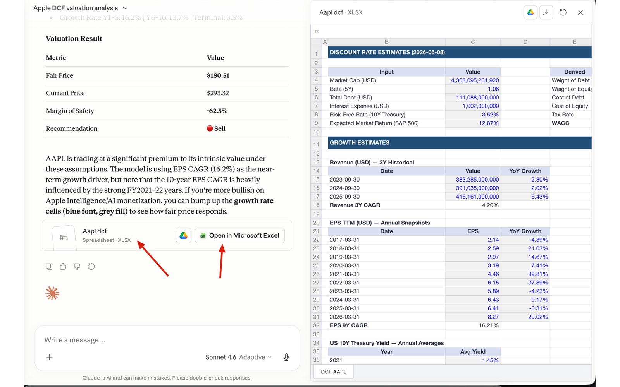Screen dimensions: 620x387
Task: Click EPS value 8.27 for 2026-03-31
Action: click(x=473, y=317)
